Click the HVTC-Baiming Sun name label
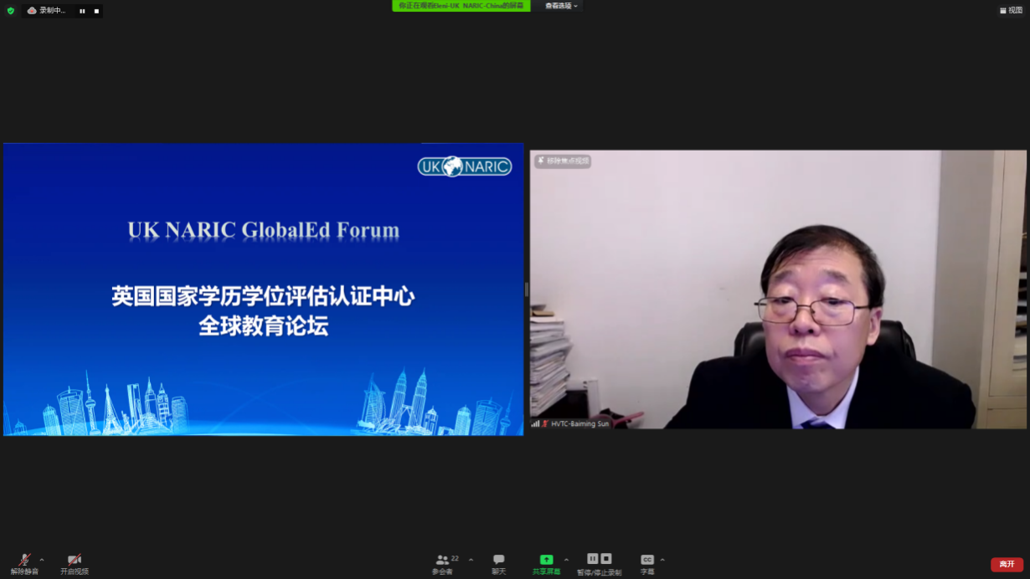The width and height of the screenshot is (1030, 579). click(x=580, y=424)
